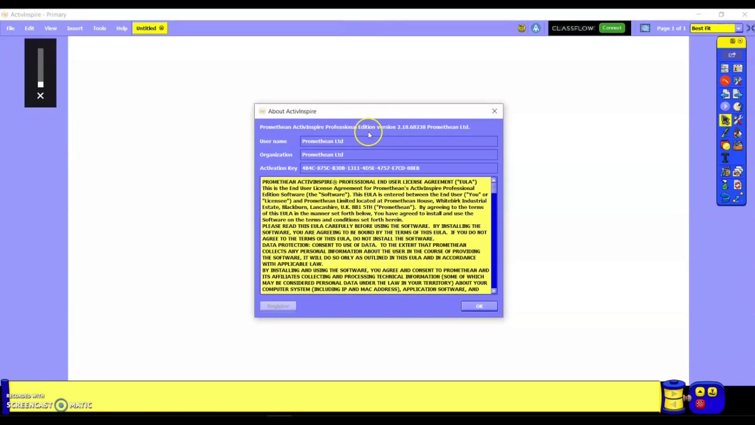Click the Organization field
The image size is (755, 425).
point(399,155)
